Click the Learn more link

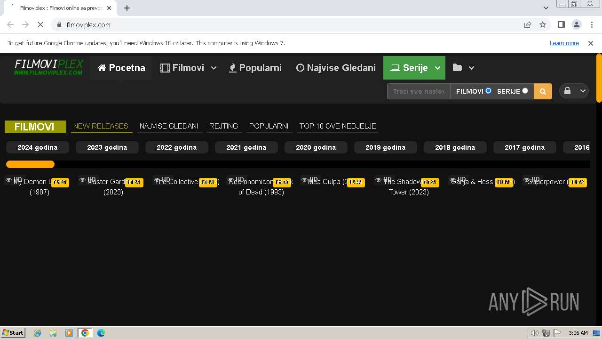pos(564,43)
